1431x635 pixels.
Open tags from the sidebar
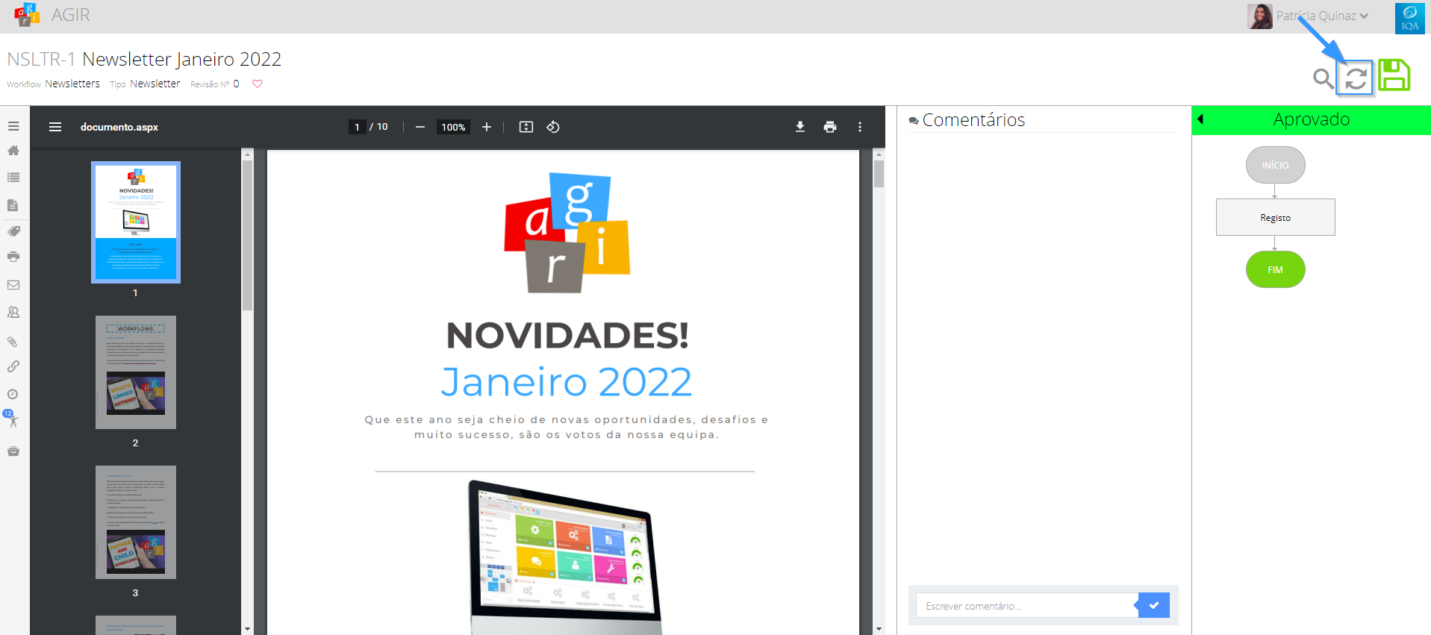pos(13,231)
